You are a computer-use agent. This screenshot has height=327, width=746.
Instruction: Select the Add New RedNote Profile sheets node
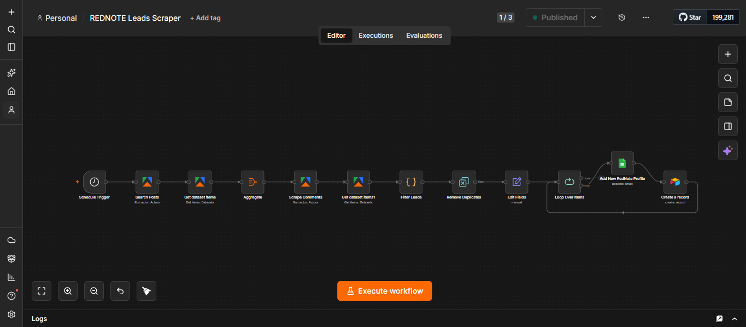tap(622, 163)
